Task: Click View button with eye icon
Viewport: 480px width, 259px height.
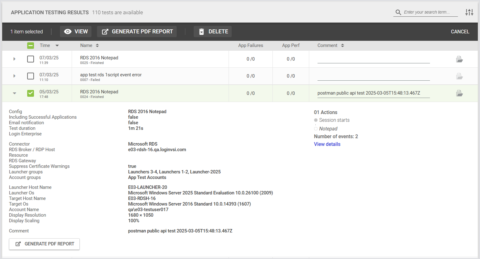Action: click(76, 32)
